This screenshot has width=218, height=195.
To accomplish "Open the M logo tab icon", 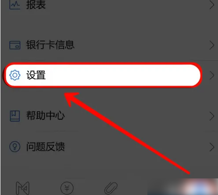I will 23,188.
